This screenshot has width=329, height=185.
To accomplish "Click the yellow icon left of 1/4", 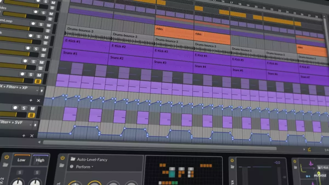I will [310, 150].
